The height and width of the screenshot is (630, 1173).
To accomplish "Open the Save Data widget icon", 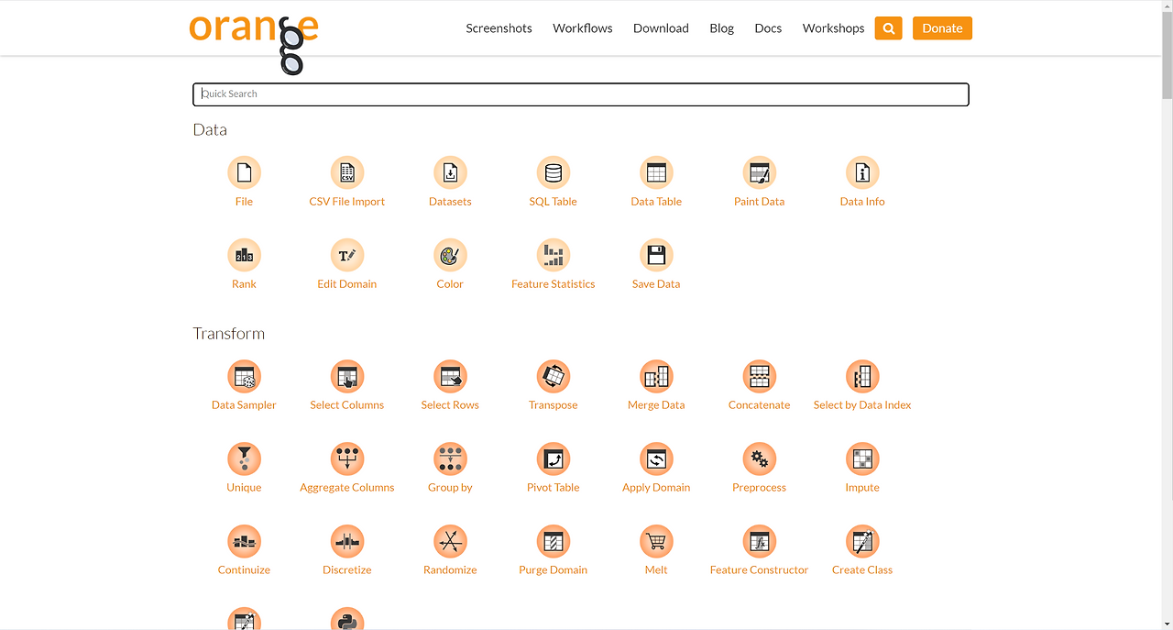I will (x=656, y=255).
